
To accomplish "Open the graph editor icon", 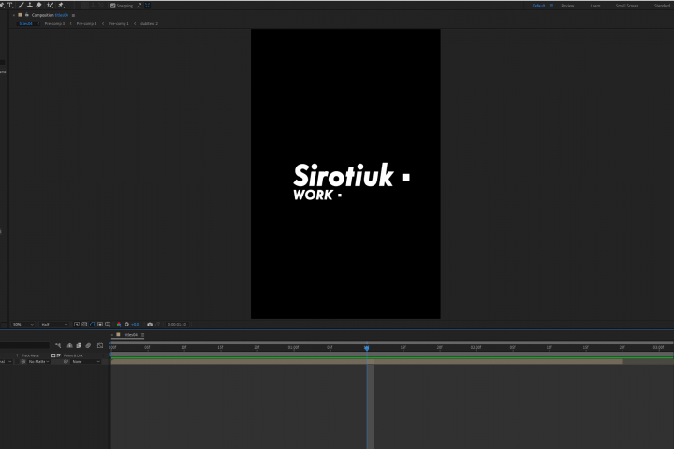I will (x=100, y=345).
